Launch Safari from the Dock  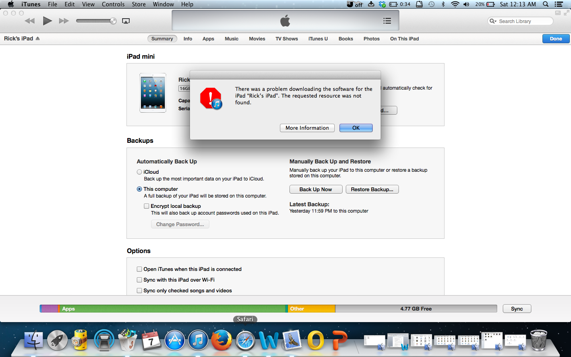tap(245, 340)
